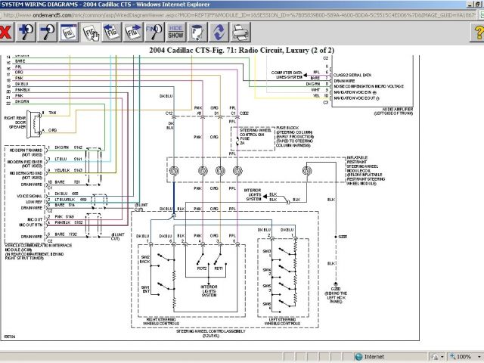Zoom out with the minus magnifier
This screenshot has width=484, height=363.
pyautogui.click(x=48, y=32)
